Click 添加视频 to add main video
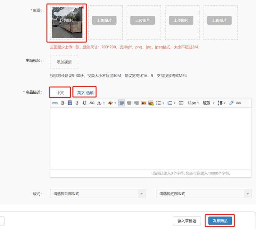 click(64, 62)
